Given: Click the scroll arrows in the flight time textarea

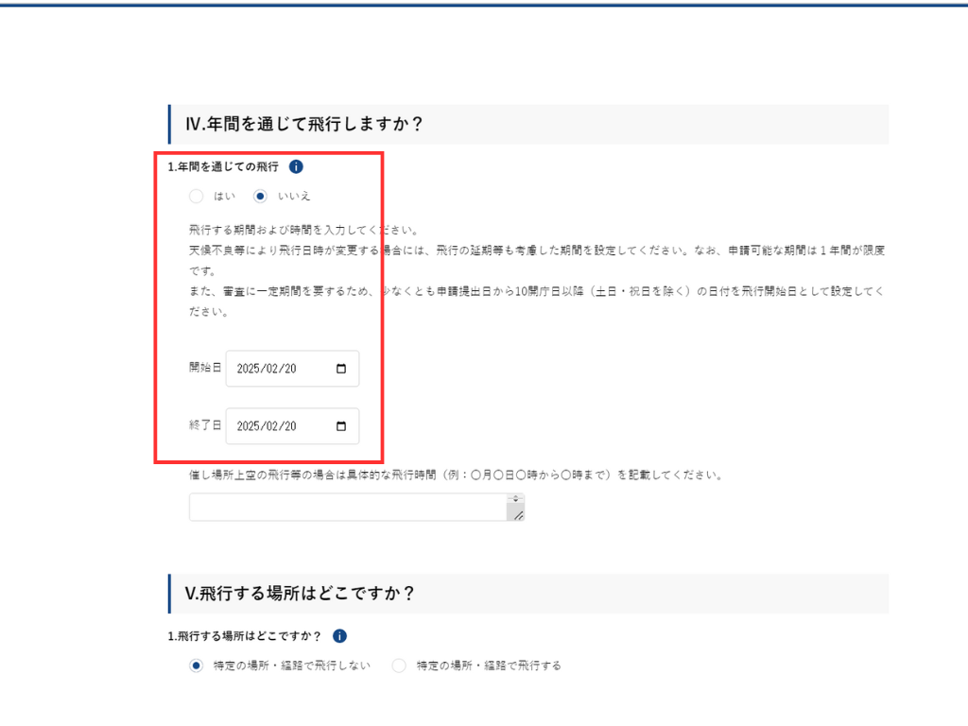Looking at the screenshot, I should coord(516,498).
